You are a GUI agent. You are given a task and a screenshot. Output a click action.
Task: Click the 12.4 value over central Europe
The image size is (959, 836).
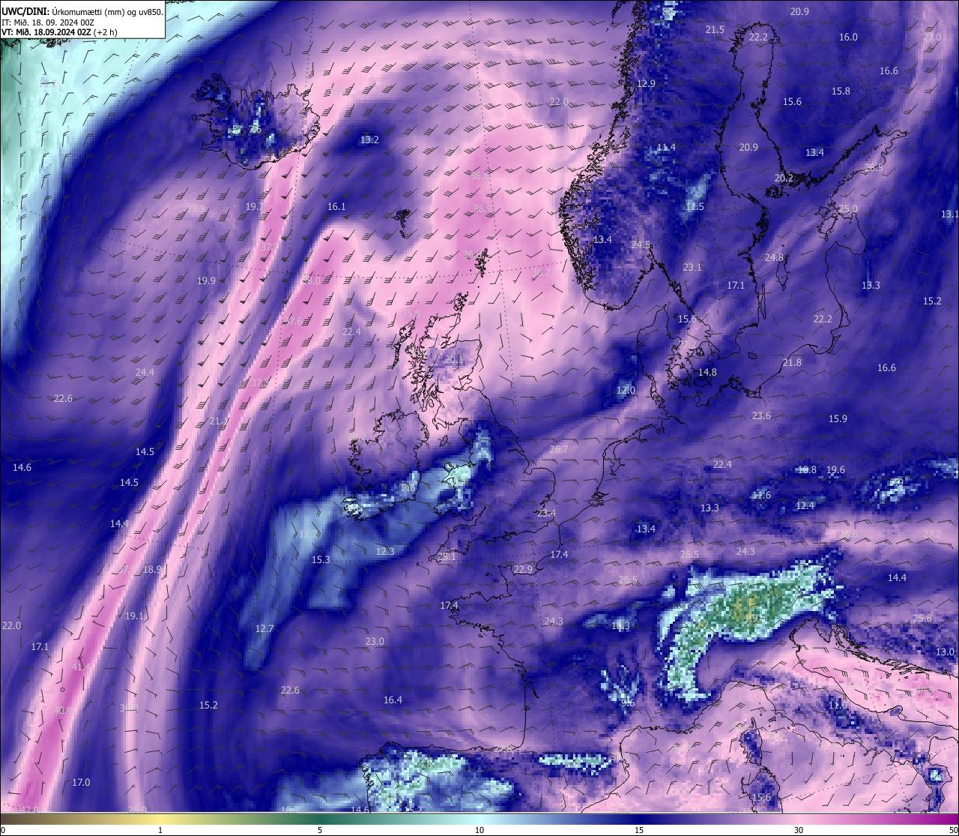[x=805, y=506]
